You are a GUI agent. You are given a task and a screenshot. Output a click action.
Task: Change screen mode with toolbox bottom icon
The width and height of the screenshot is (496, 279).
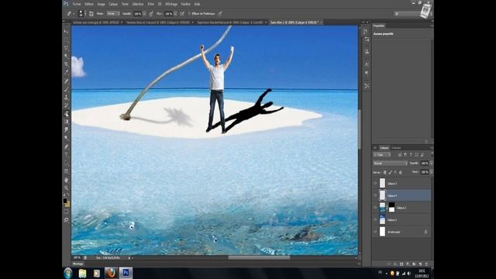[66, 220]
